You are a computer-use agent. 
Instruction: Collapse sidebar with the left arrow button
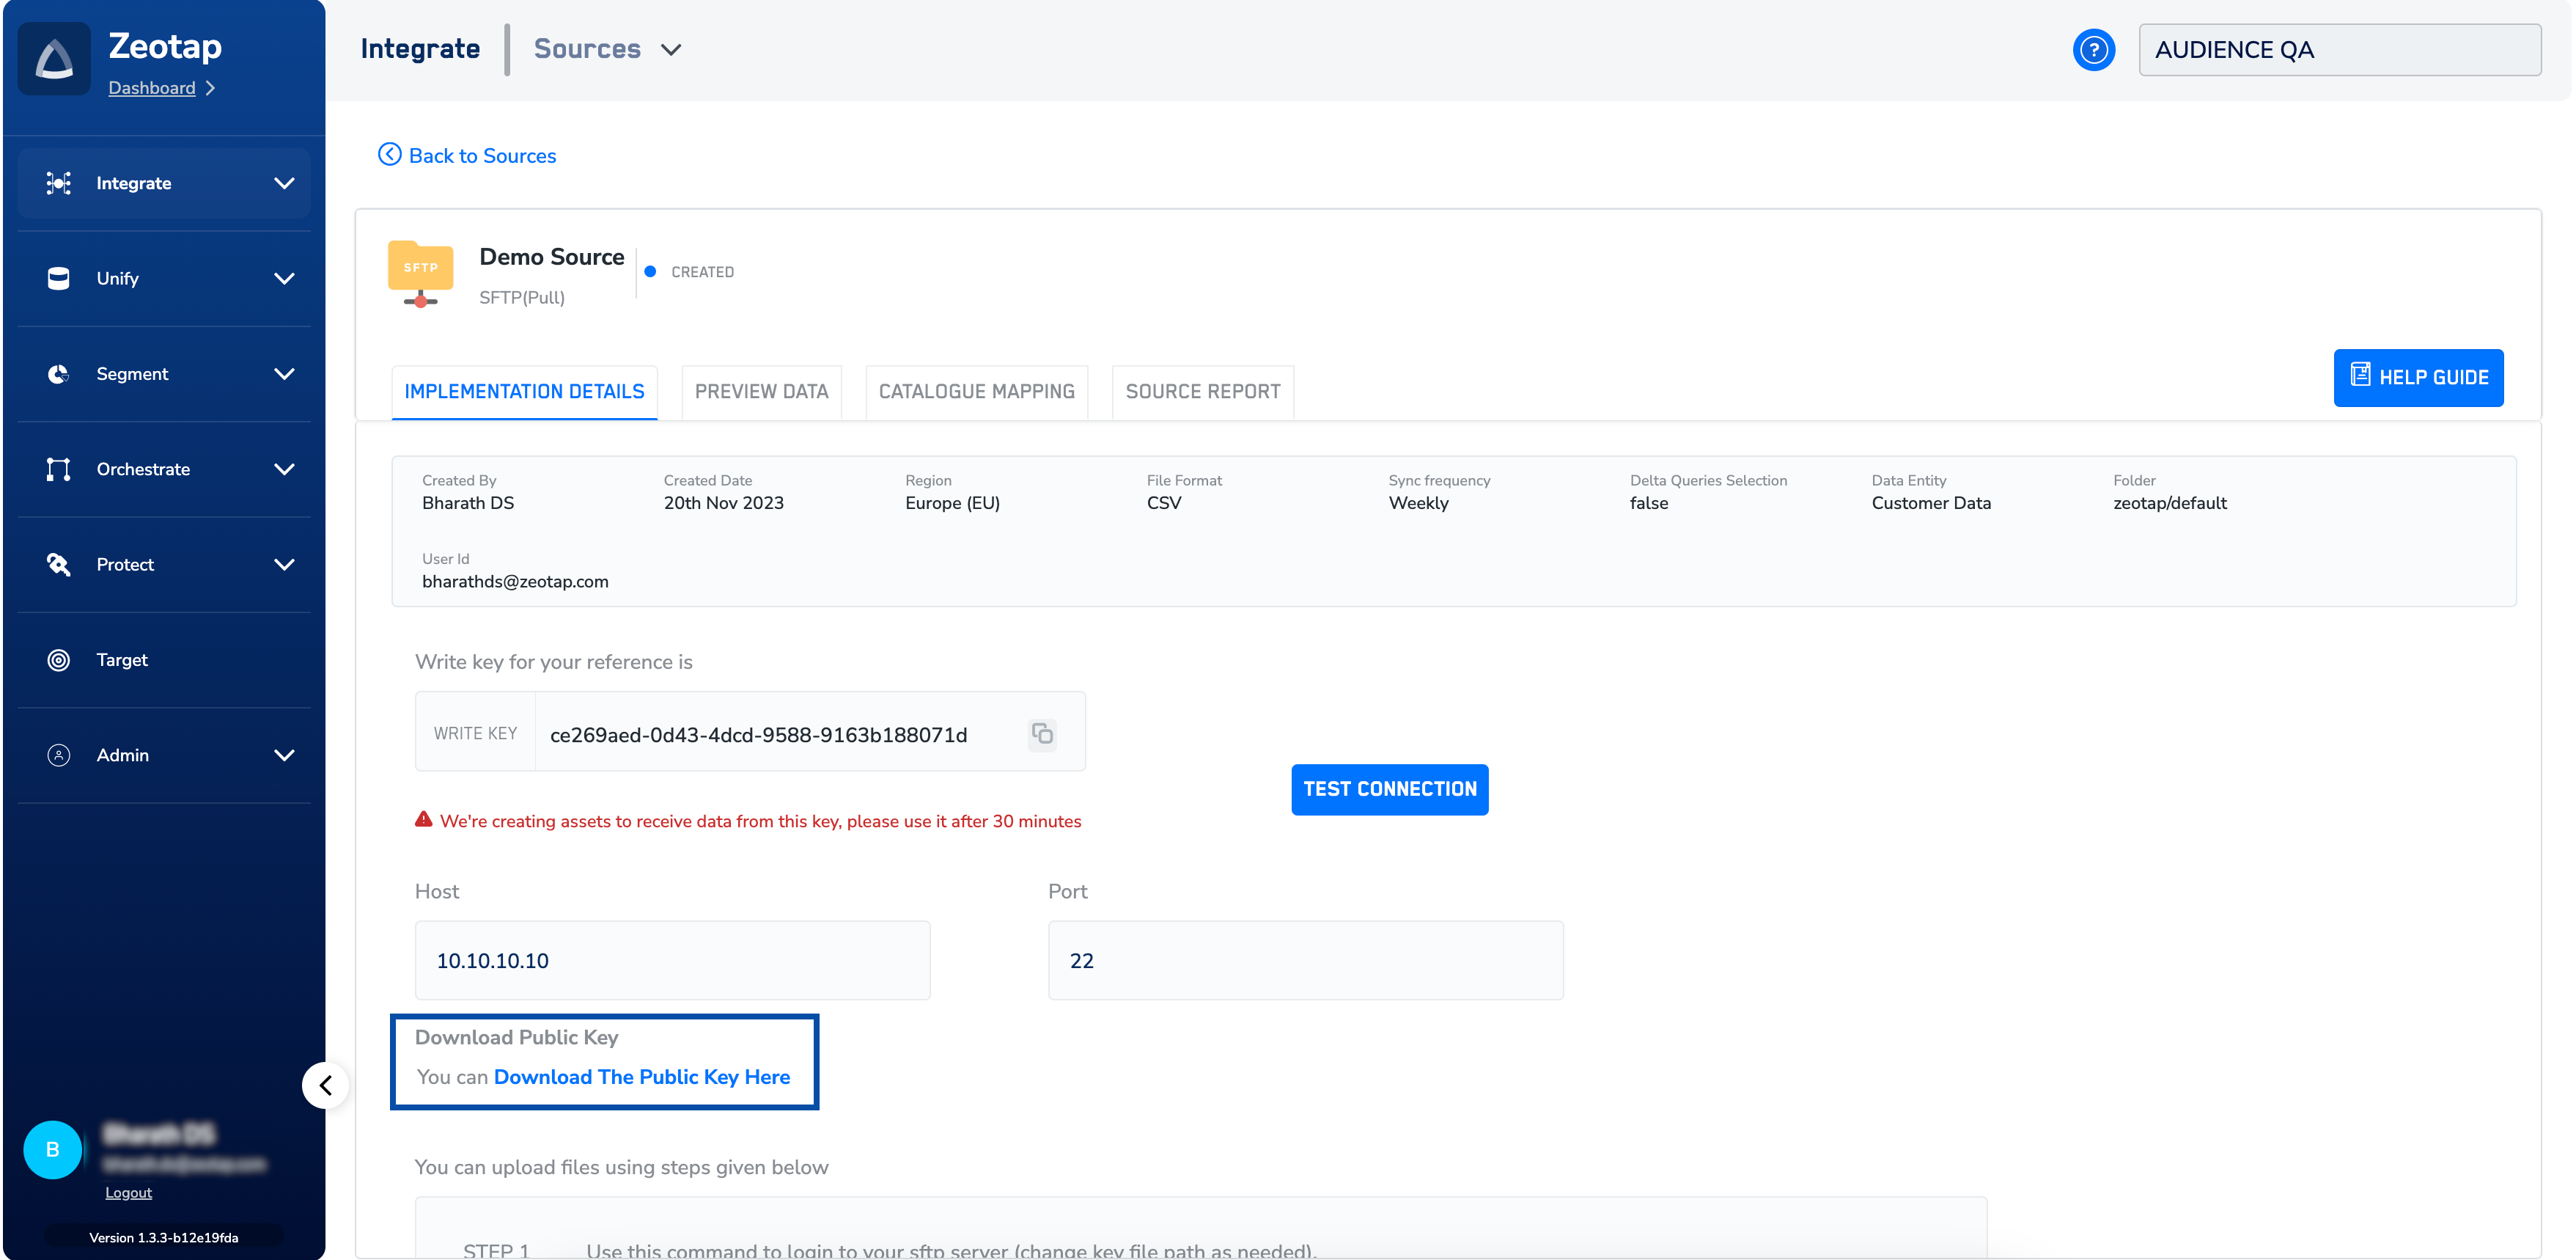click(x=325, y=1085)
